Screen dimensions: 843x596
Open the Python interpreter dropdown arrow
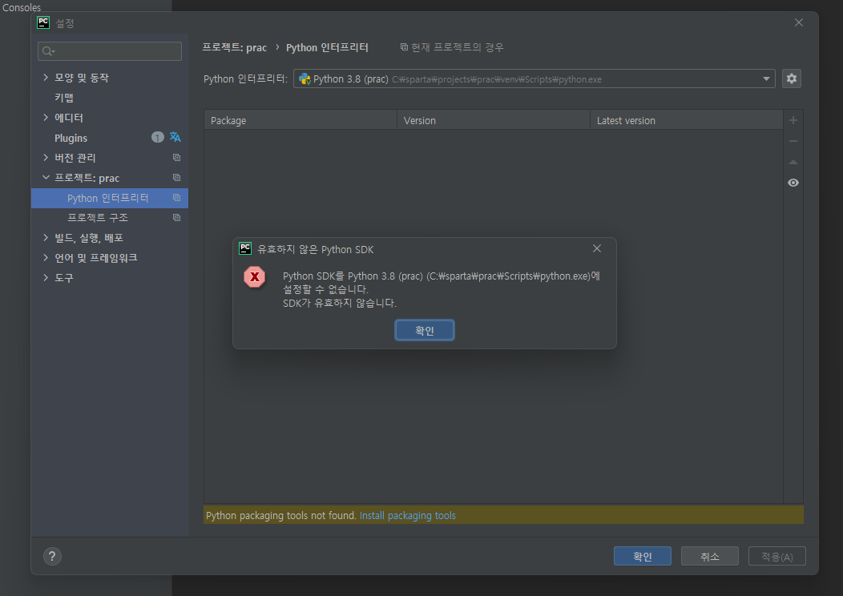pos(766,79)
